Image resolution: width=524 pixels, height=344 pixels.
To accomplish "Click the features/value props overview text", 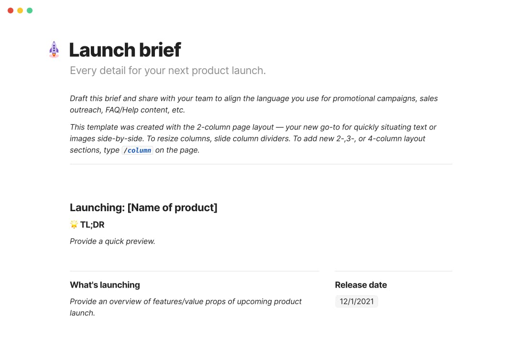I will coord(186,307).
